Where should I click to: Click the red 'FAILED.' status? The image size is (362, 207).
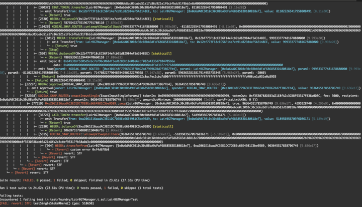(28, 180)
